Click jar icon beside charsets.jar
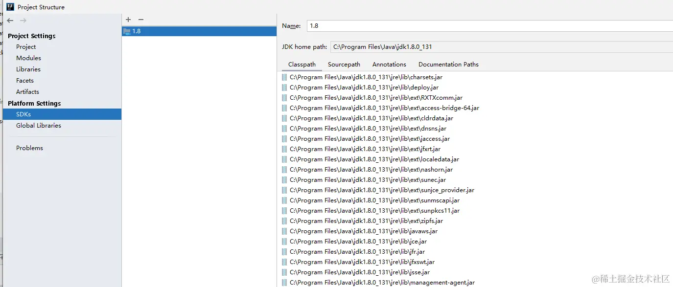The width and height of the screenshot is (673, 287). (x=284, y=77)
